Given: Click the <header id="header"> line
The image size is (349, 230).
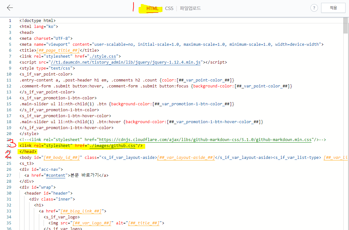Looking at the screenshot, I should [x=49, y=193].
